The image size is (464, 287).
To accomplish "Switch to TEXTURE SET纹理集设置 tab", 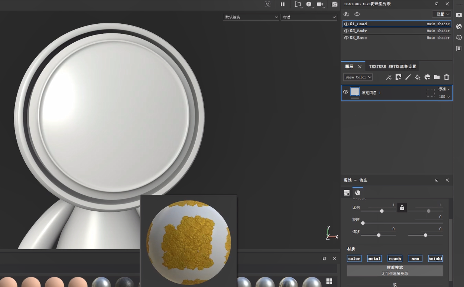I will (392, 66).
